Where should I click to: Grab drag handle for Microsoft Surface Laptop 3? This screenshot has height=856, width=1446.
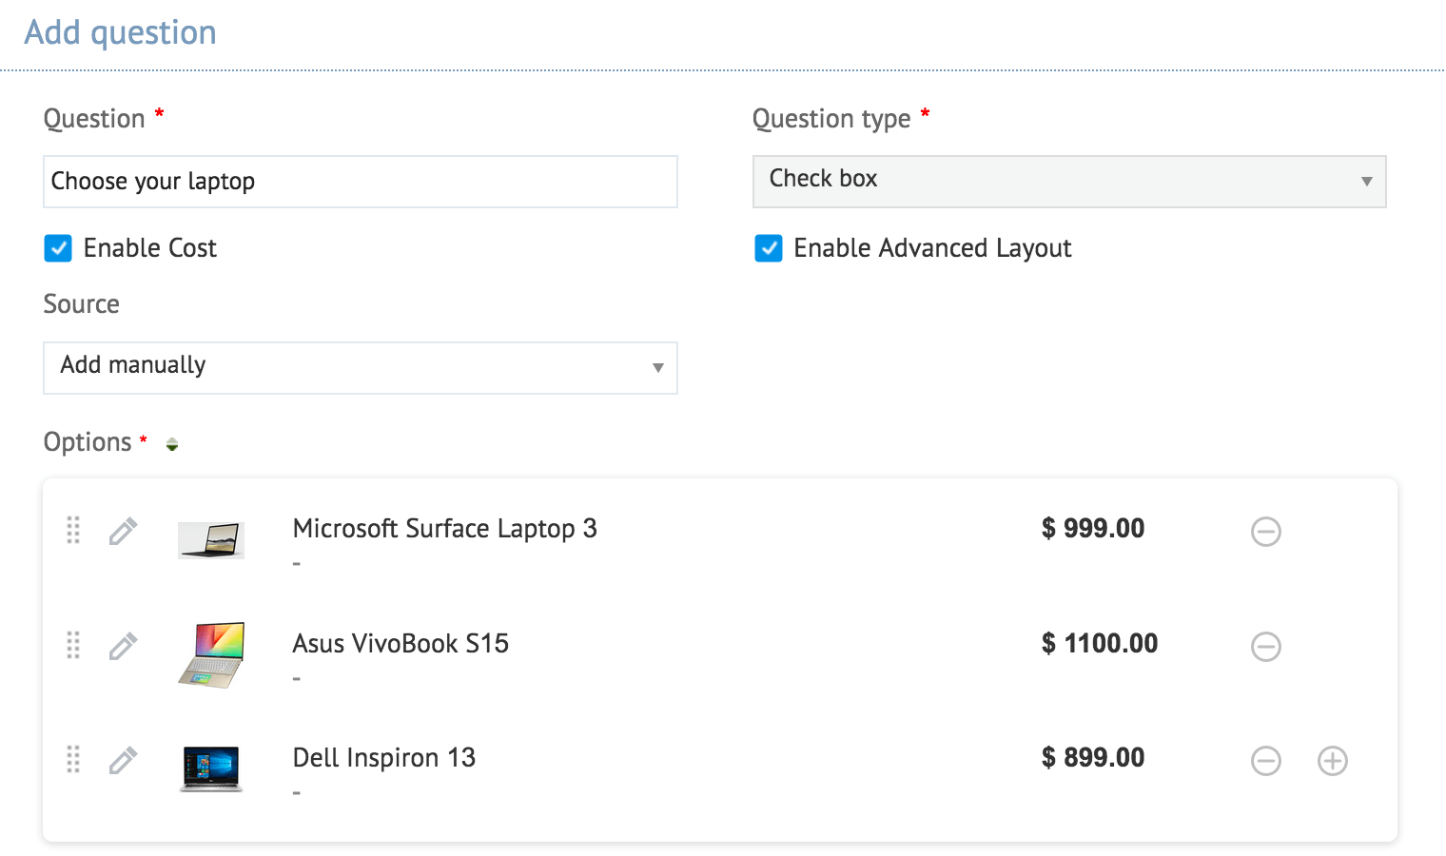coord(73,530)
